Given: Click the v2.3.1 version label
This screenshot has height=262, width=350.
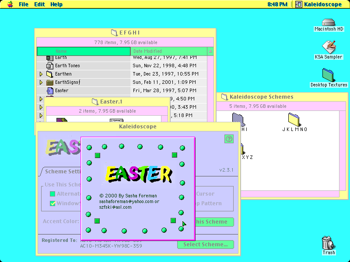Looking at the screenshot, I should pyautogui.click(x=226, y=170).
